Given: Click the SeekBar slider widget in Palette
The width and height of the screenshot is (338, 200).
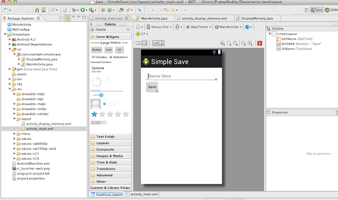Looking at the screenshot, I should 107,95.
